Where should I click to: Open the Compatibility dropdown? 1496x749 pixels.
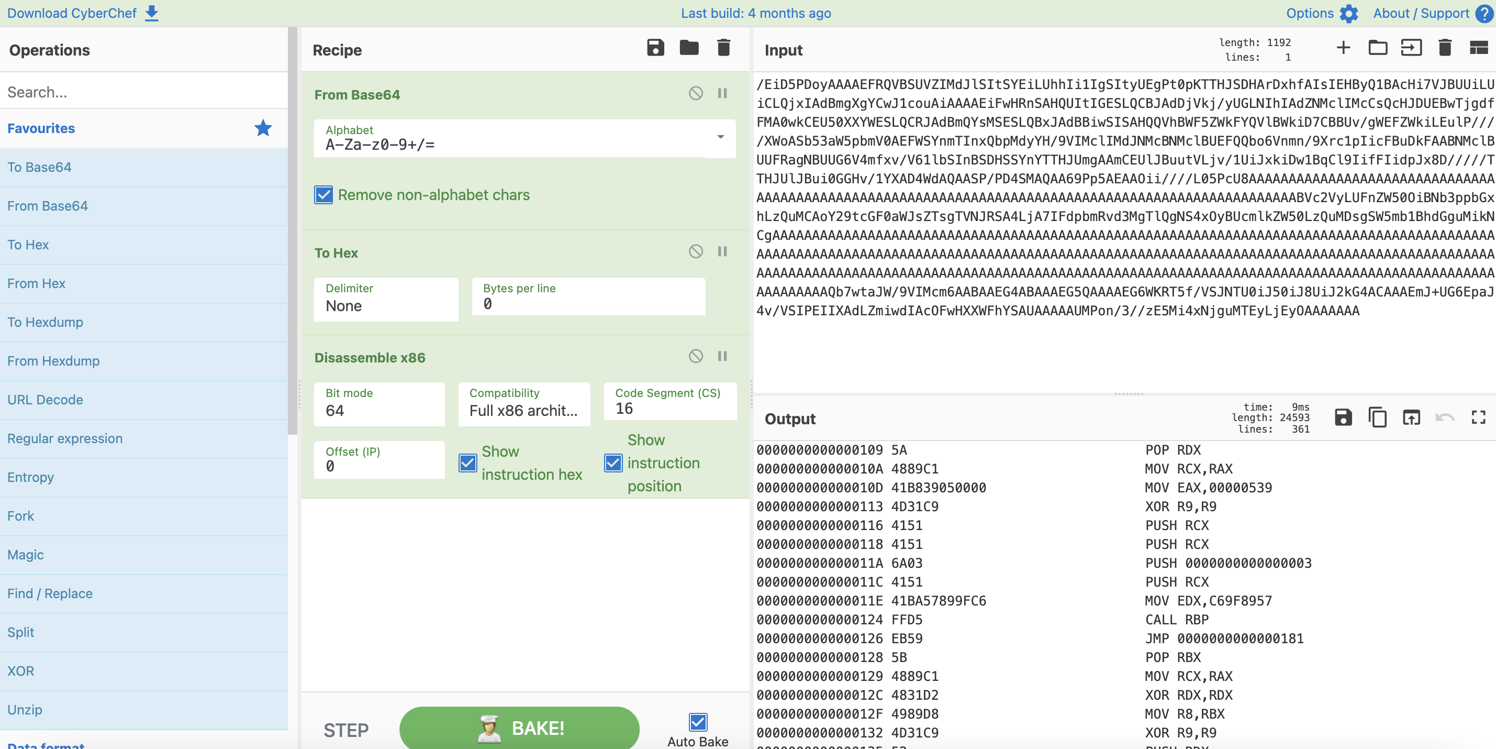(524, 403)
